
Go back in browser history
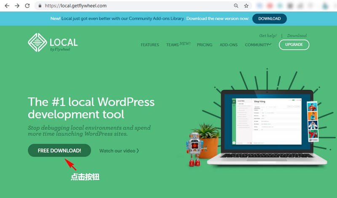(x=7, y=6)
